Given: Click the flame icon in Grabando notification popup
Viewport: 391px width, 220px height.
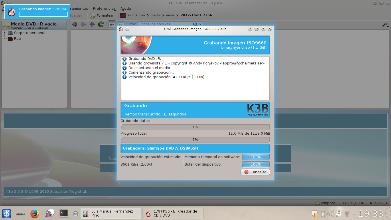Looking at the screenshot, I should pyautogui.click(x=12, y=12).
